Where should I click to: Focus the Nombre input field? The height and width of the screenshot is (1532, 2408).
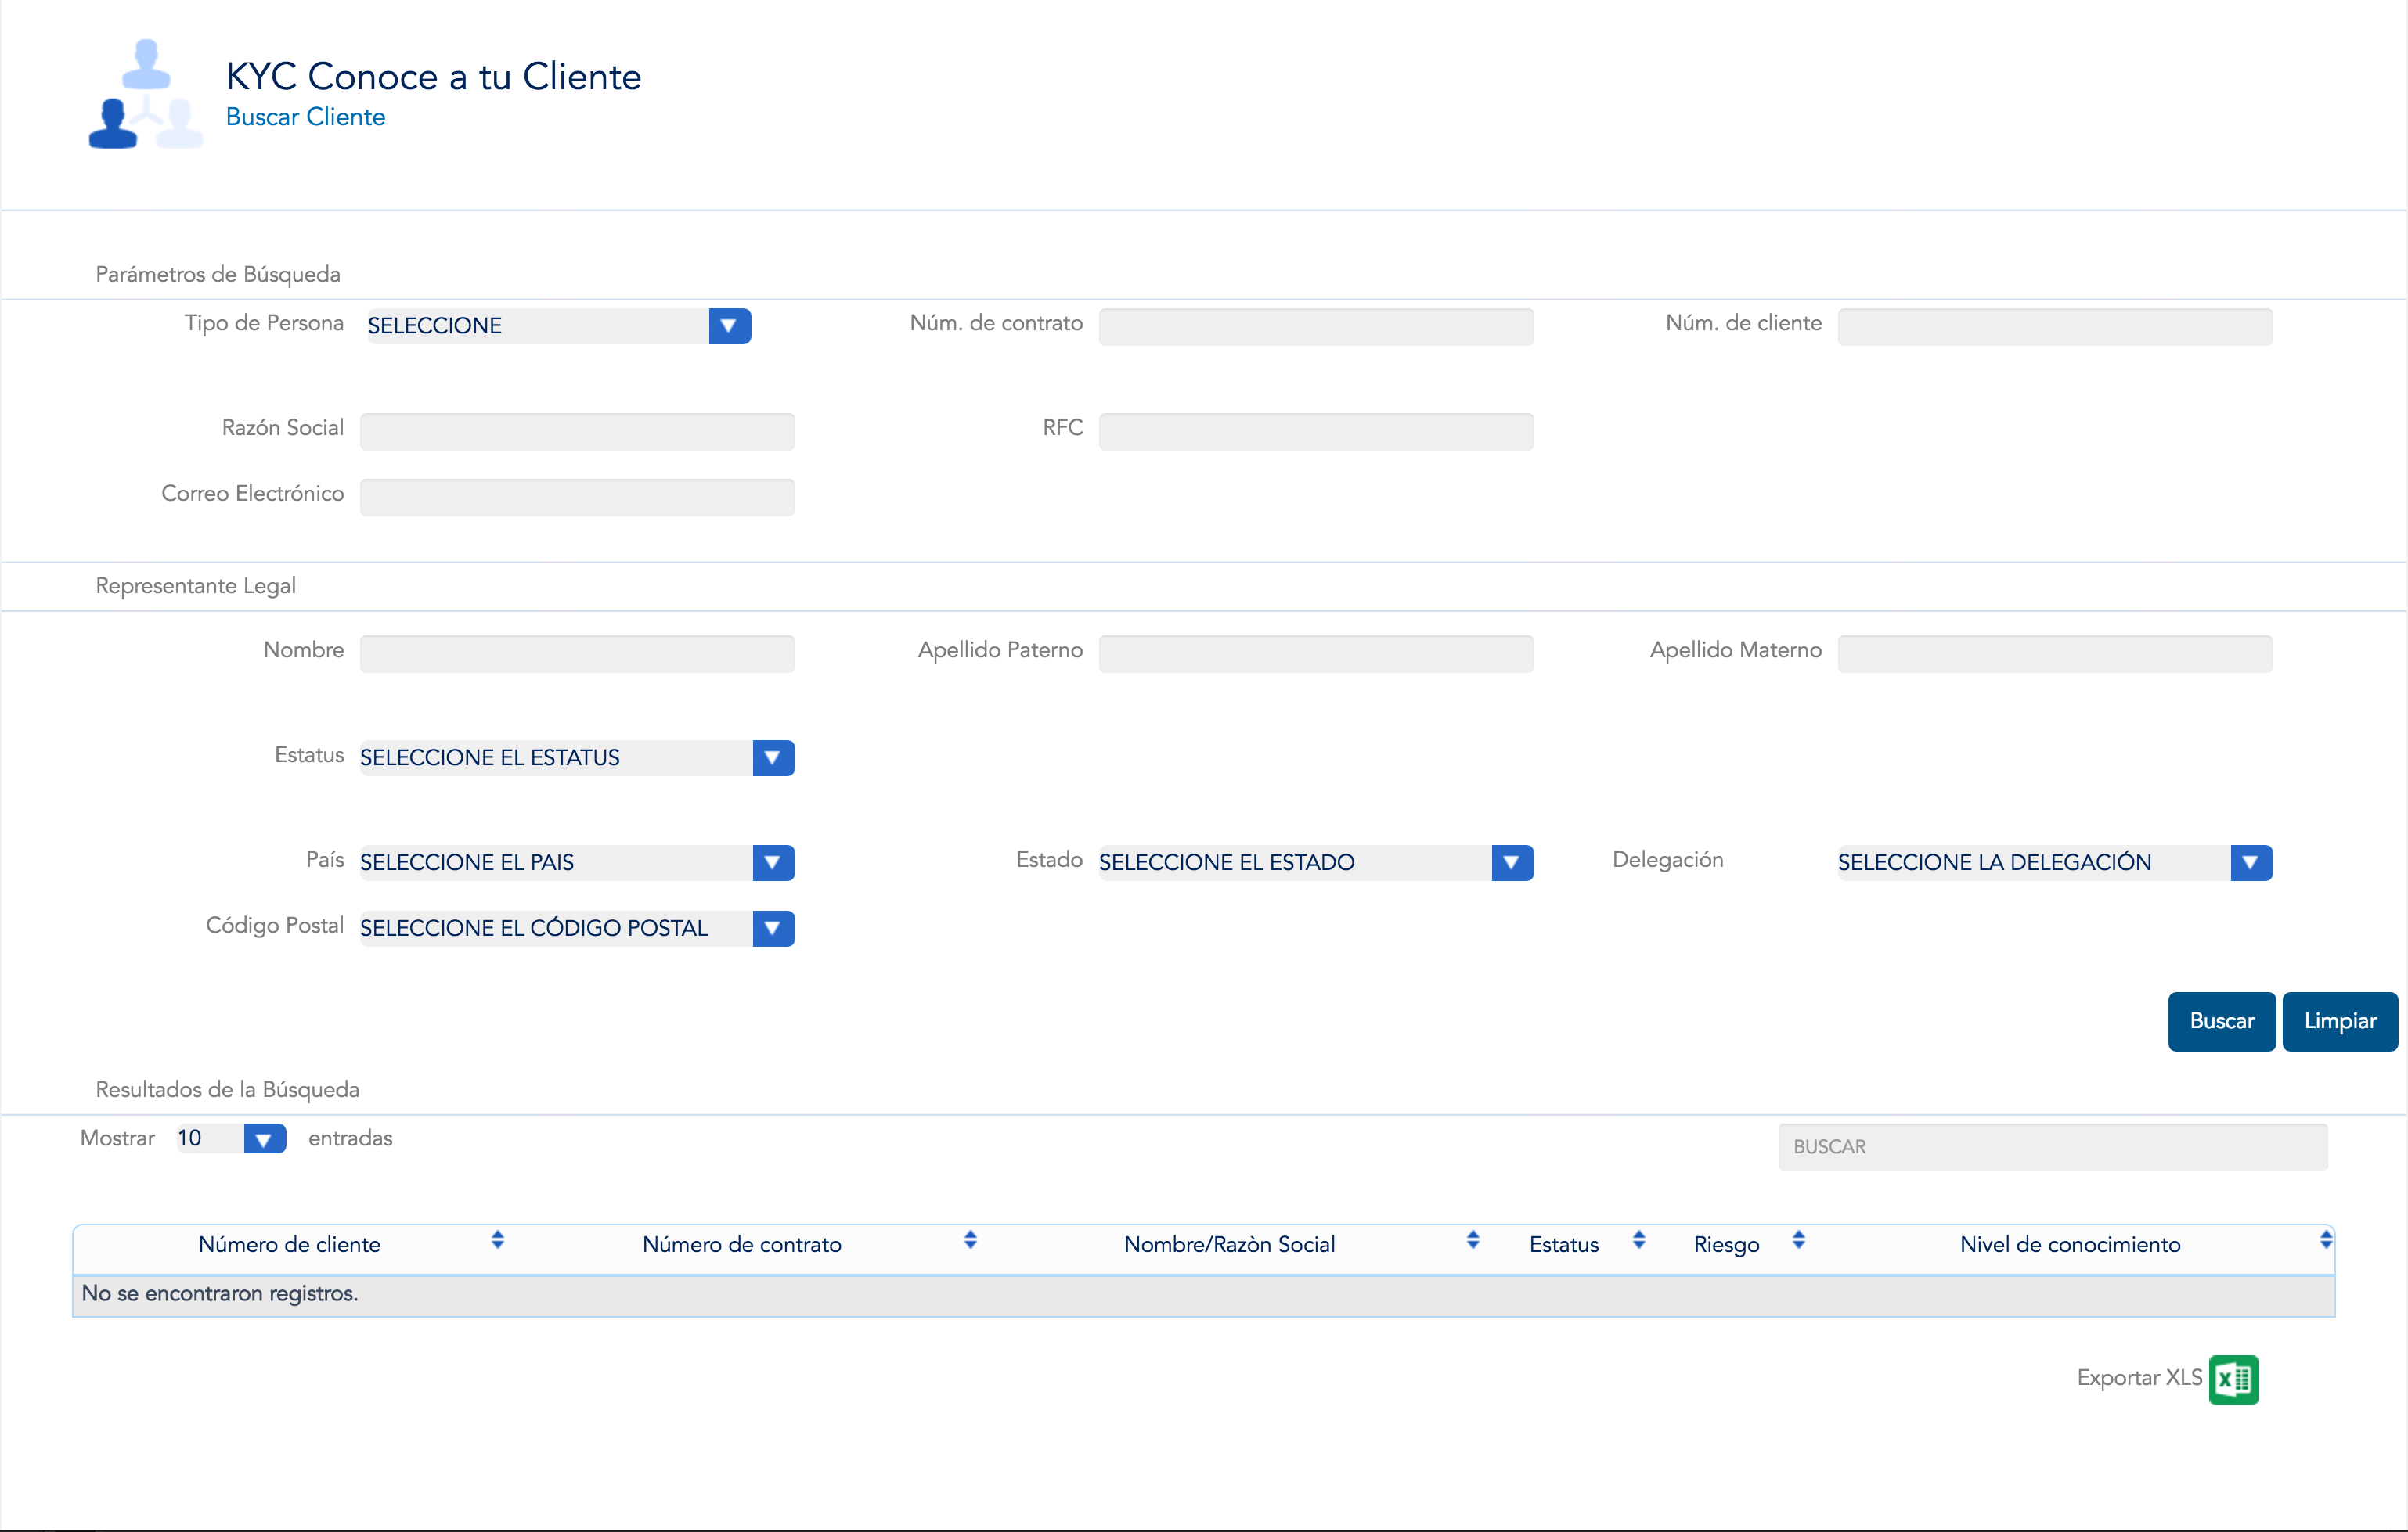point(577,653)
